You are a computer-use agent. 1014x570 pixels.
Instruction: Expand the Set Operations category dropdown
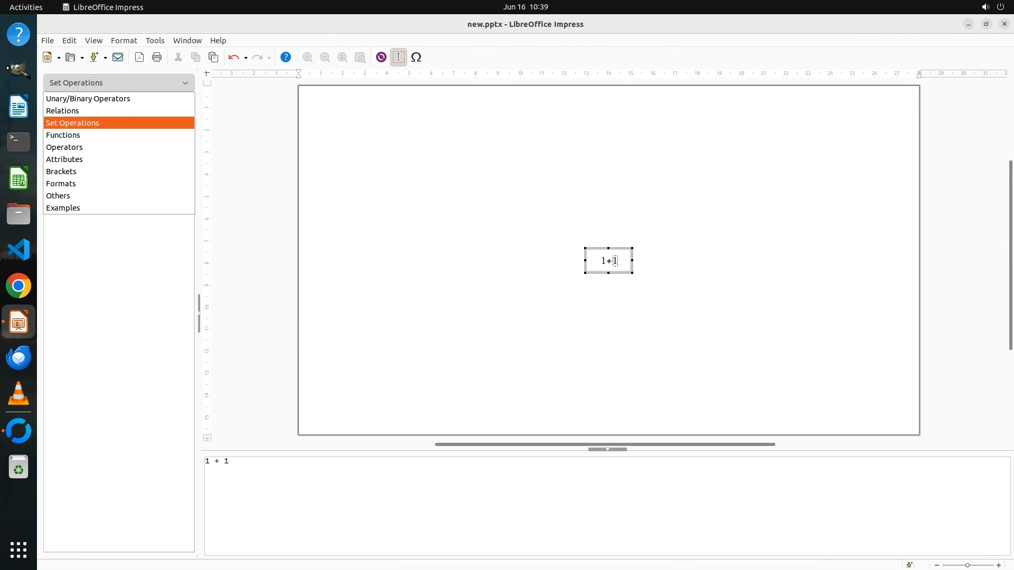[119, 83]
